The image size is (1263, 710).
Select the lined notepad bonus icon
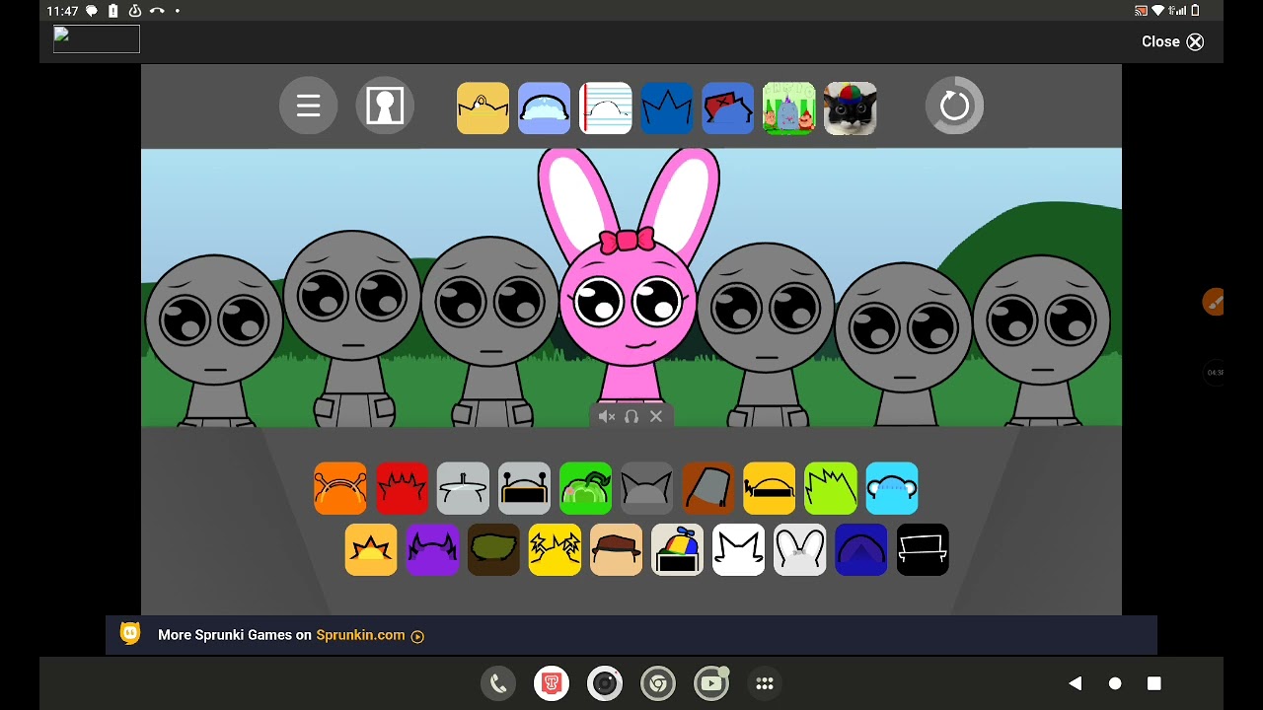605,108
